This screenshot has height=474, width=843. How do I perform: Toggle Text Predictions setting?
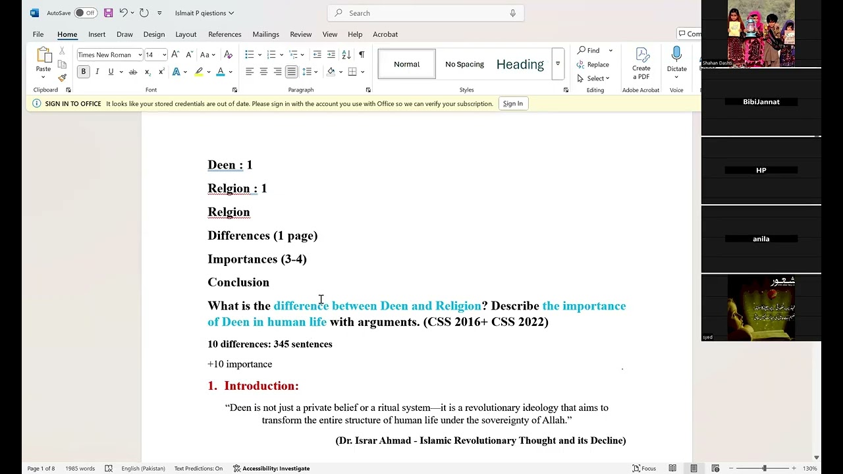coord(198,468)
